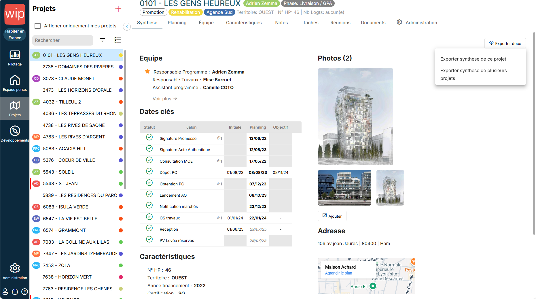Open the project list filter icon

[x=102, y=40]
